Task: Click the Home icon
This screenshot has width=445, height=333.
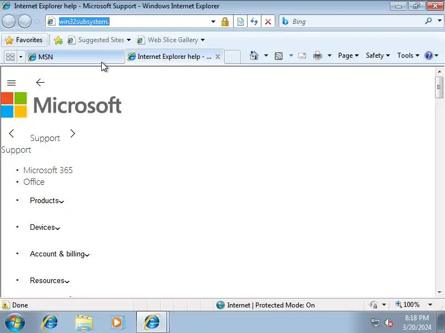Action: pos(254,56)
